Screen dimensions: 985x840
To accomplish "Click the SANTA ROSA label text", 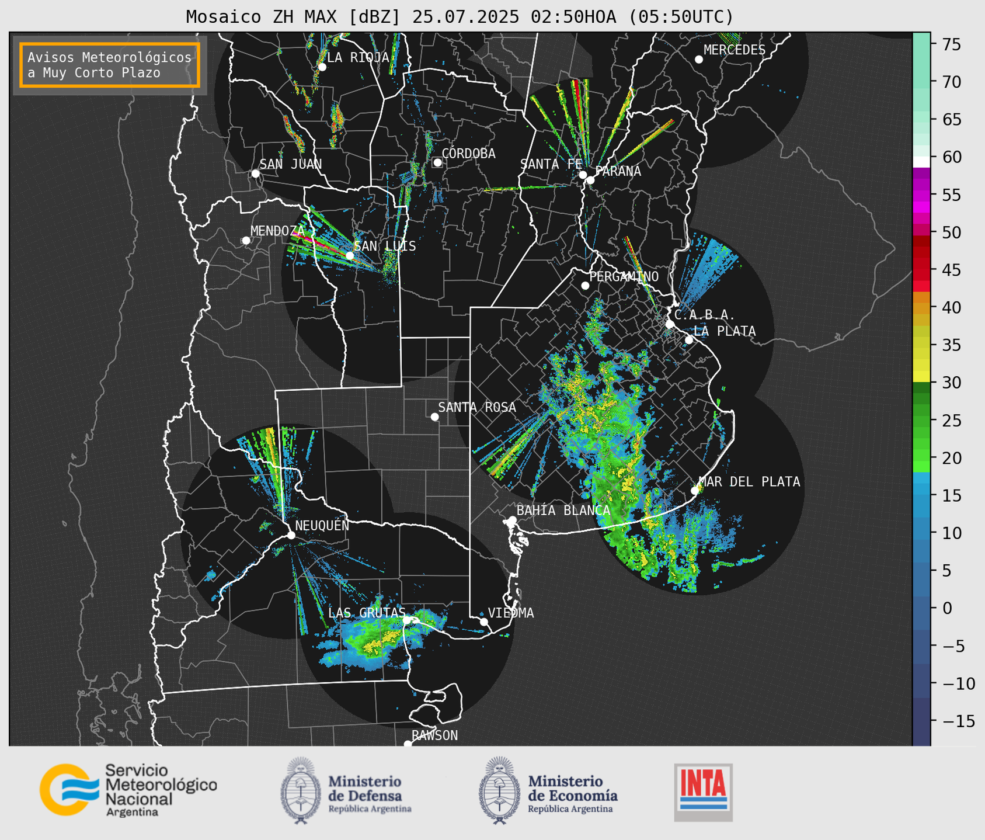I will [x=478, y=407].
